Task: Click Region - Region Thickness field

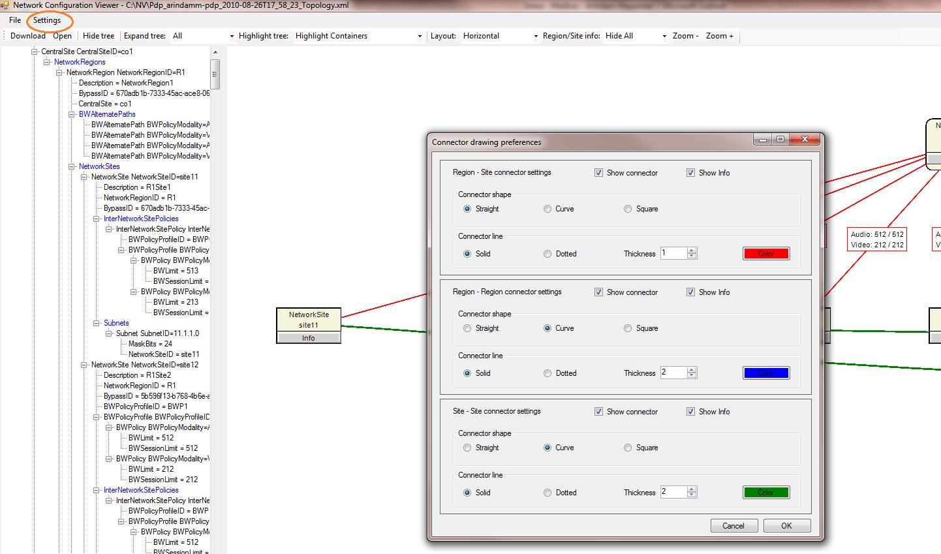Action: (673, 373)
